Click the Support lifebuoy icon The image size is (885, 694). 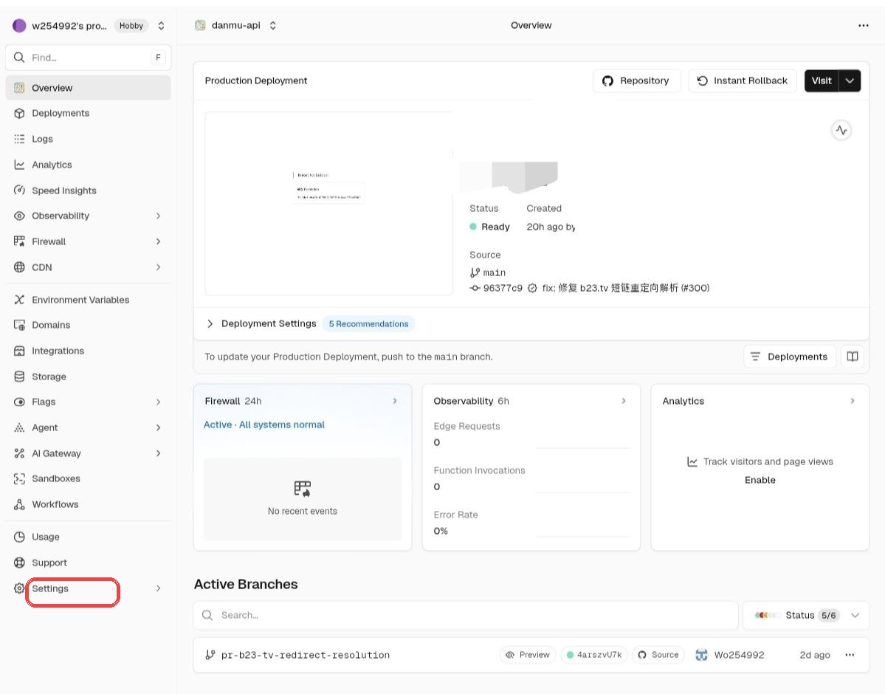[x=19, y=563]
